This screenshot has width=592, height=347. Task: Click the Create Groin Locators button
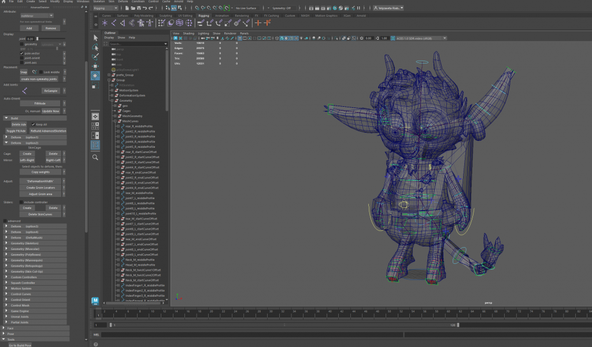[39, 187]
